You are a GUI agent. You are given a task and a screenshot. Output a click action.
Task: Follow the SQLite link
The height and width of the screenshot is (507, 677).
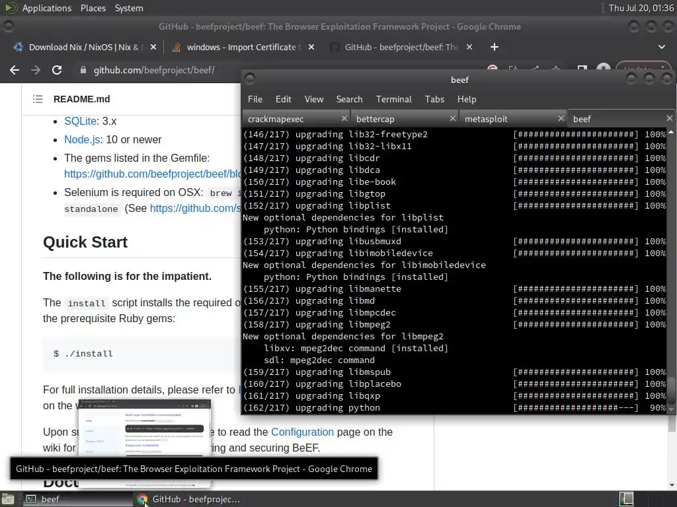(80, 121)
